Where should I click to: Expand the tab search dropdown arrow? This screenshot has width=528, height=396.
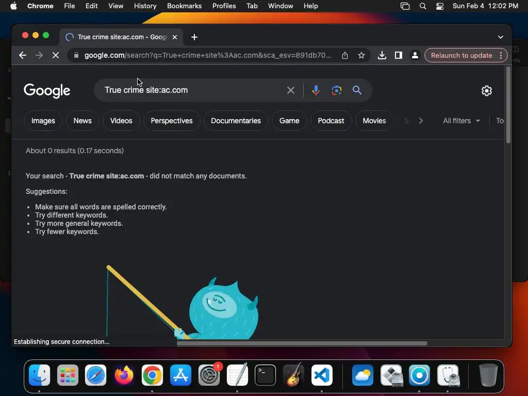pyautogui.click(x=500, y=37)
